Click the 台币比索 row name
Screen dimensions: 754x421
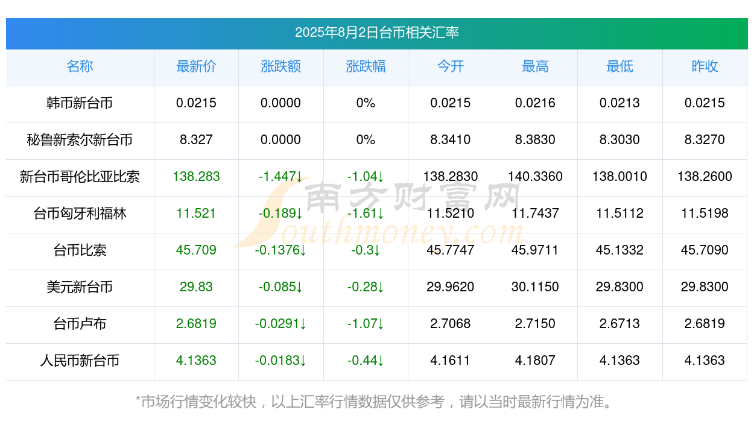(80, 250)
